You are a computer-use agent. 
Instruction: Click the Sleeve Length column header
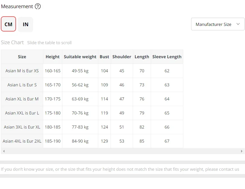click(167, 57)
